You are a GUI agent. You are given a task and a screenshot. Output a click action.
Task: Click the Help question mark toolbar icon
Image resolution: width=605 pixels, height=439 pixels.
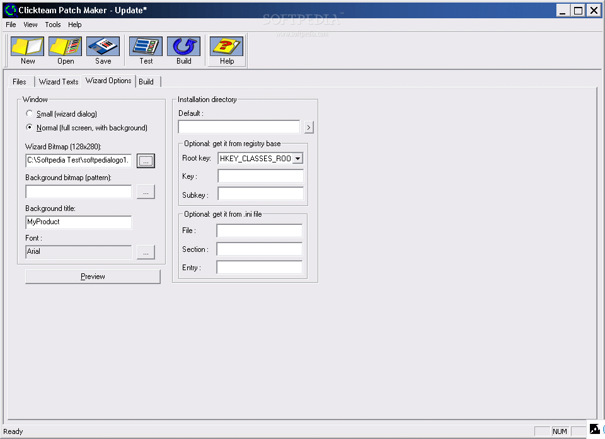coord(226,46)
